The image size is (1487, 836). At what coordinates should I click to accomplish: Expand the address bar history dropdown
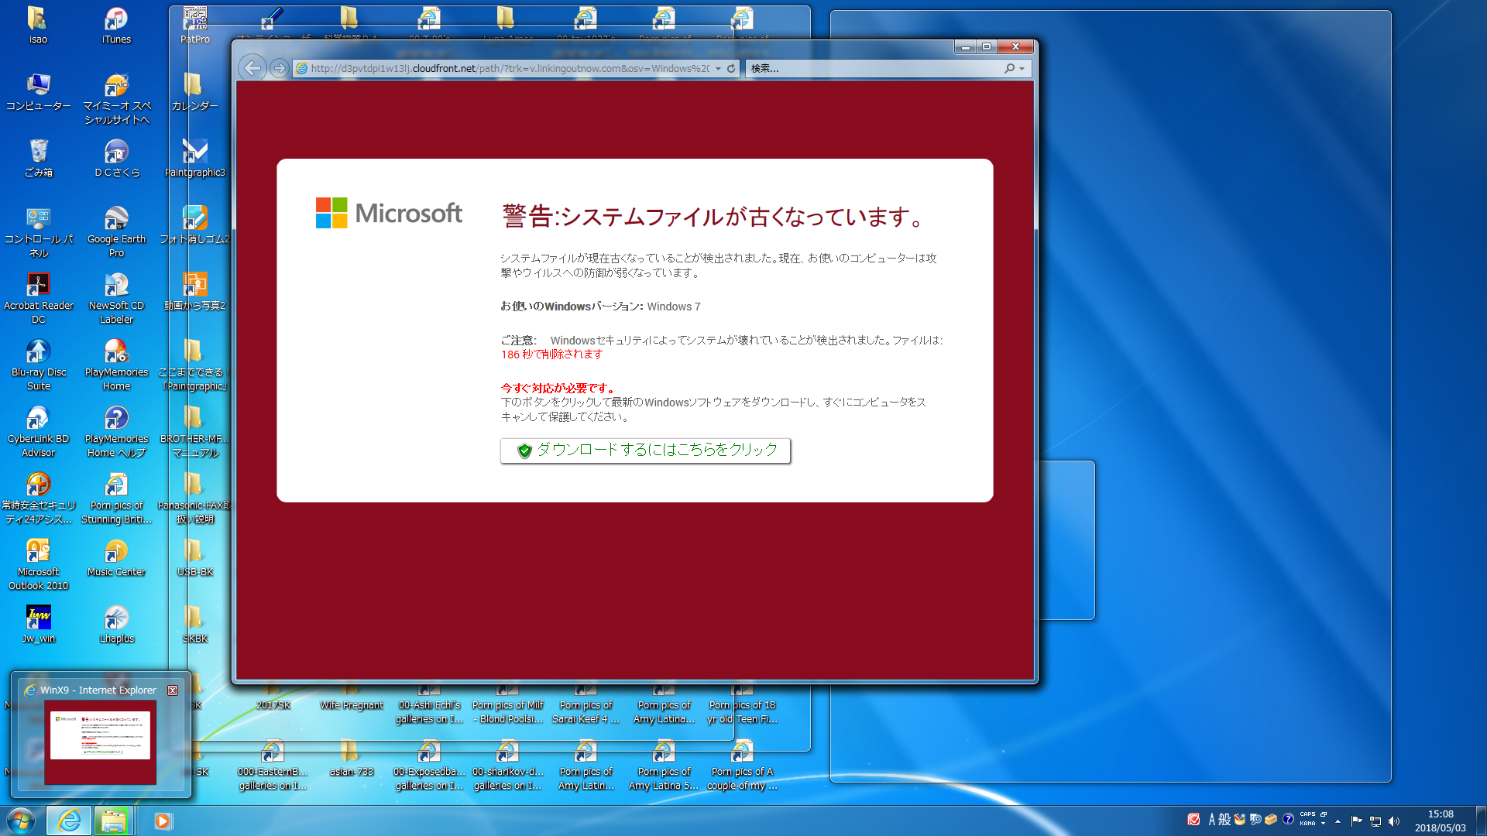pyautogui.click(x=719, y=68)
